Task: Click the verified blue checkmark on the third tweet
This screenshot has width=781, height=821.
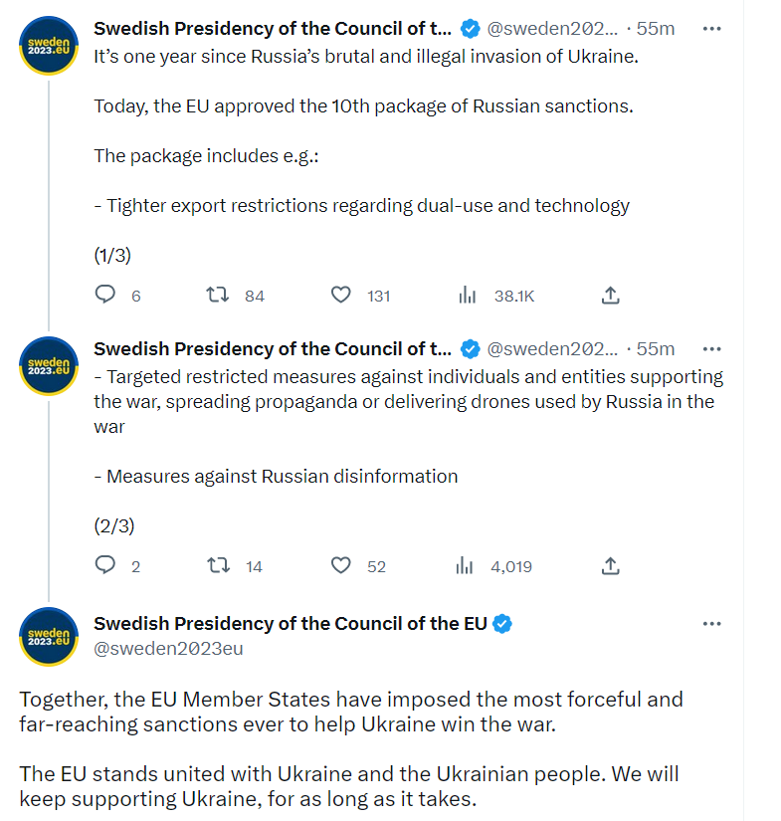Action: [x=502, y=623]
